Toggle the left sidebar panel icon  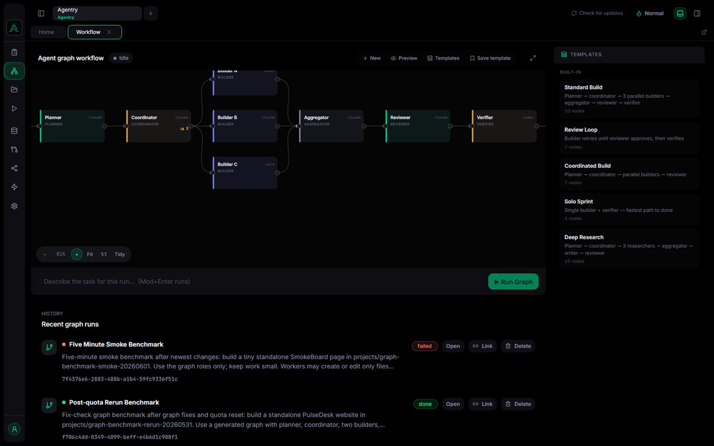41,13
